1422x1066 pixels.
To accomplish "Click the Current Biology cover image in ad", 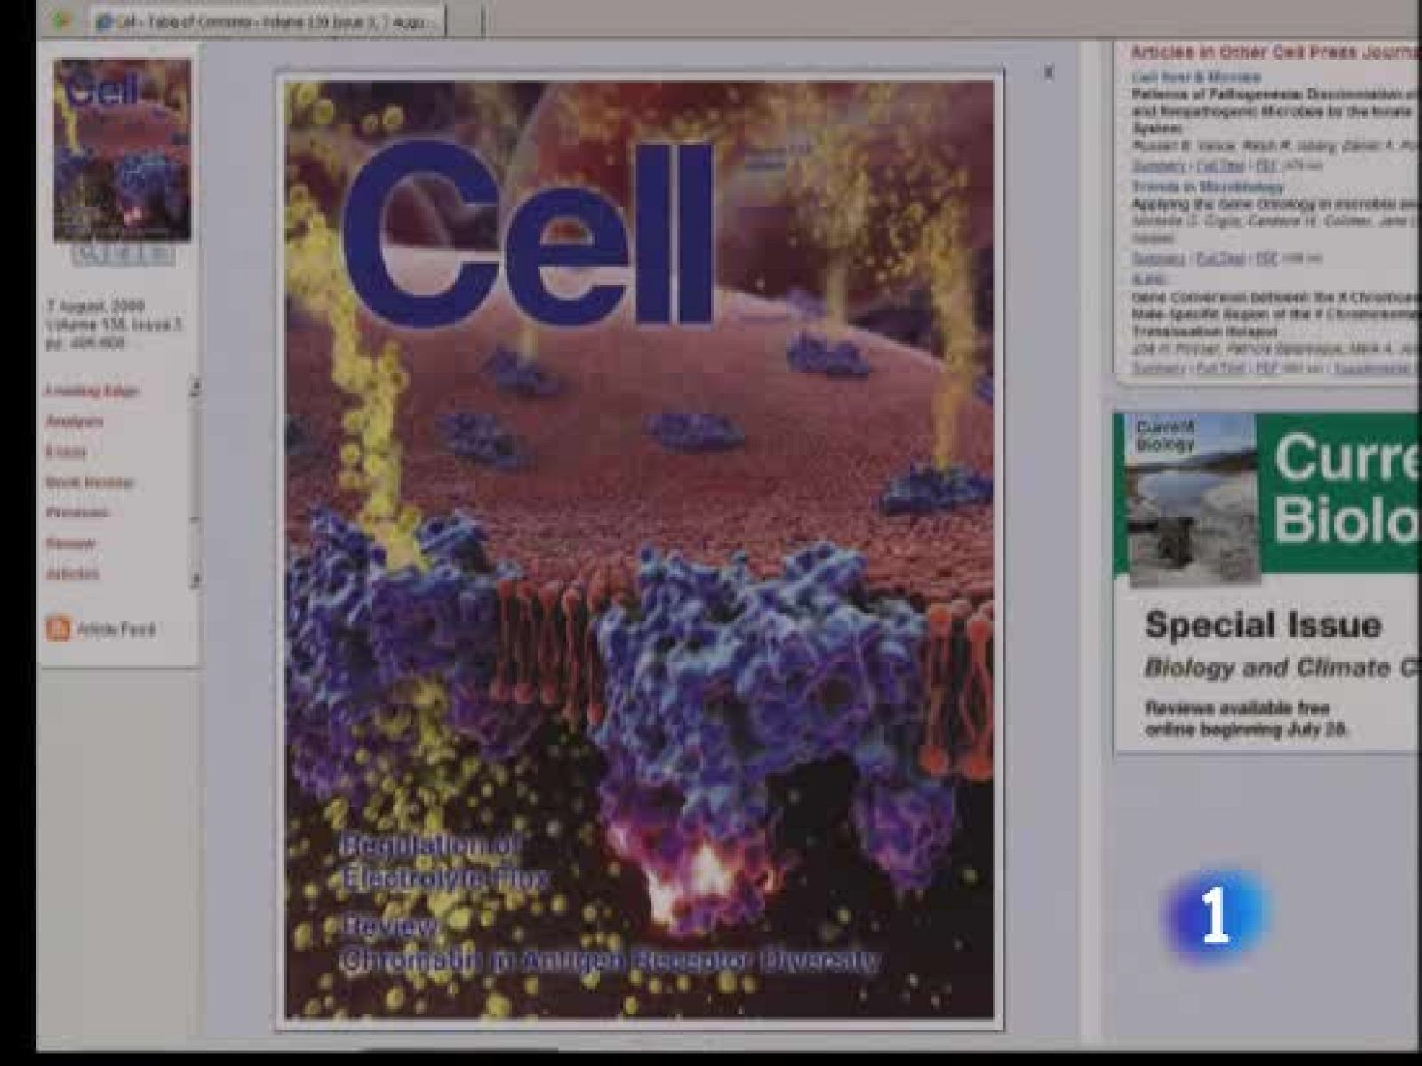I will (1191, 498).
